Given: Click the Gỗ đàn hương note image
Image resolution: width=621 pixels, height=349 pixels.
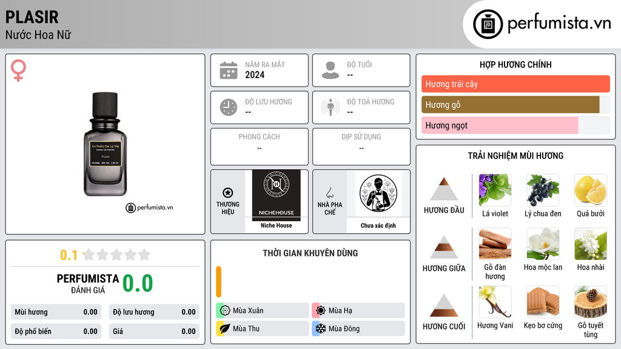Looking at the screenshot, I should pos(495,244).
